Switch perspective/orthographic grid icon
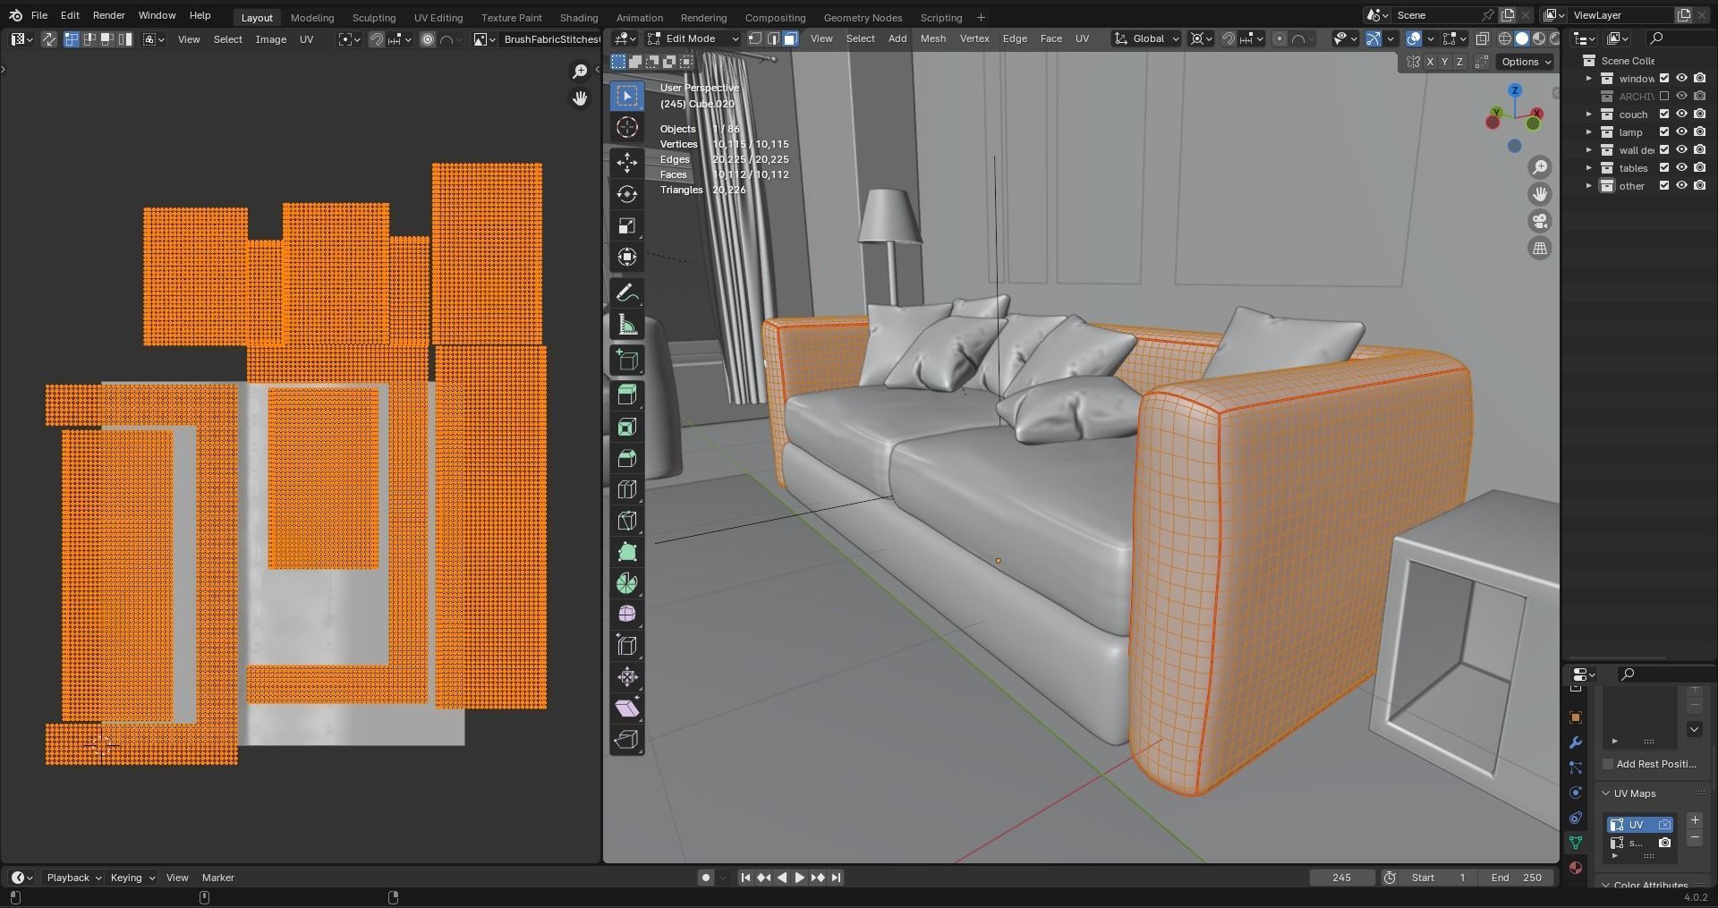Screen dimensions: 1718x908 1540,249
